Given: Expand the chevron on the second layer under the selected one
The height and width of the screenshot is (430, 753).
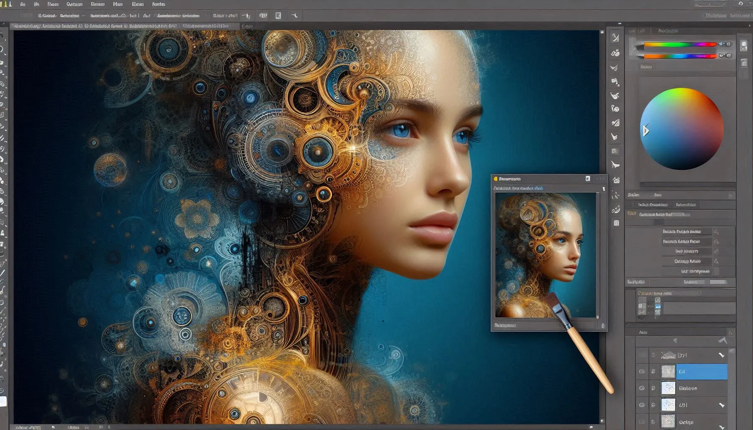Looking at the screenshot, I should 721,405.
